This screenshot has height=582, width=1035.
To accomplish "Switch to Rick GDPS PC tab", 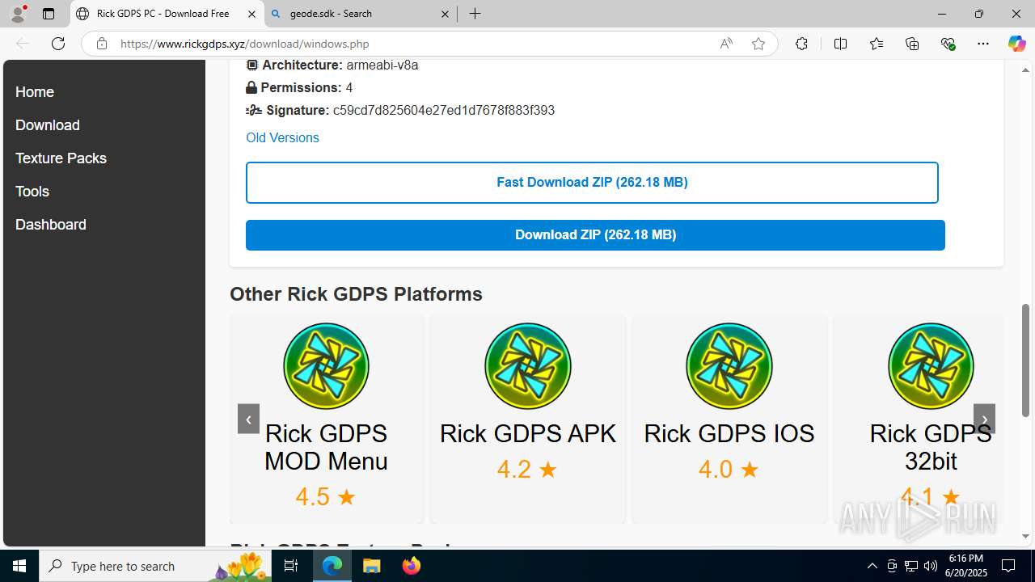I will click(167, 14).
